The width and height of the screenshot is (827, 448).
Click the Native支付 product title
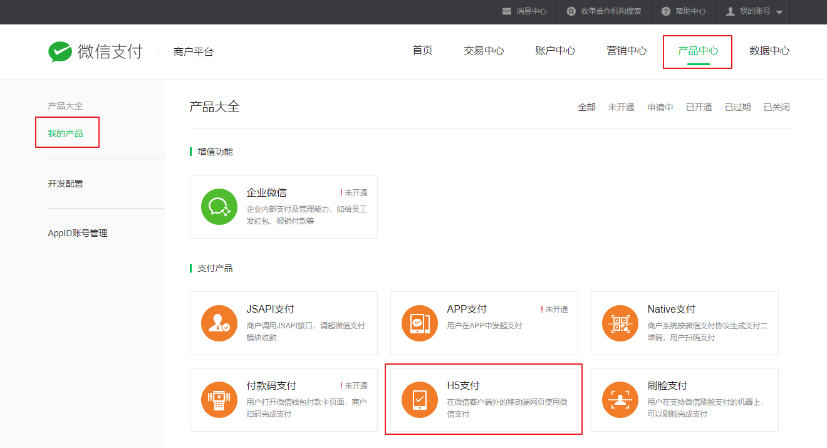point(672,309)
